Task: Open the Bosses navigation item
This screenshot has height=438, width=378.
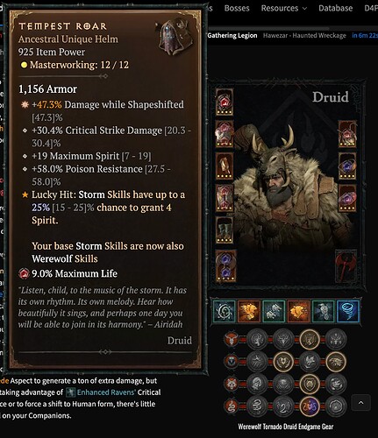Action: (237, 8)
